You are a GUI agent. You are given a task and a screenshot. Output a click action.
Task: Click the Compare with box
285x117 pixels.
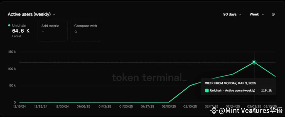pyautogui.click(x=86, y=31)
